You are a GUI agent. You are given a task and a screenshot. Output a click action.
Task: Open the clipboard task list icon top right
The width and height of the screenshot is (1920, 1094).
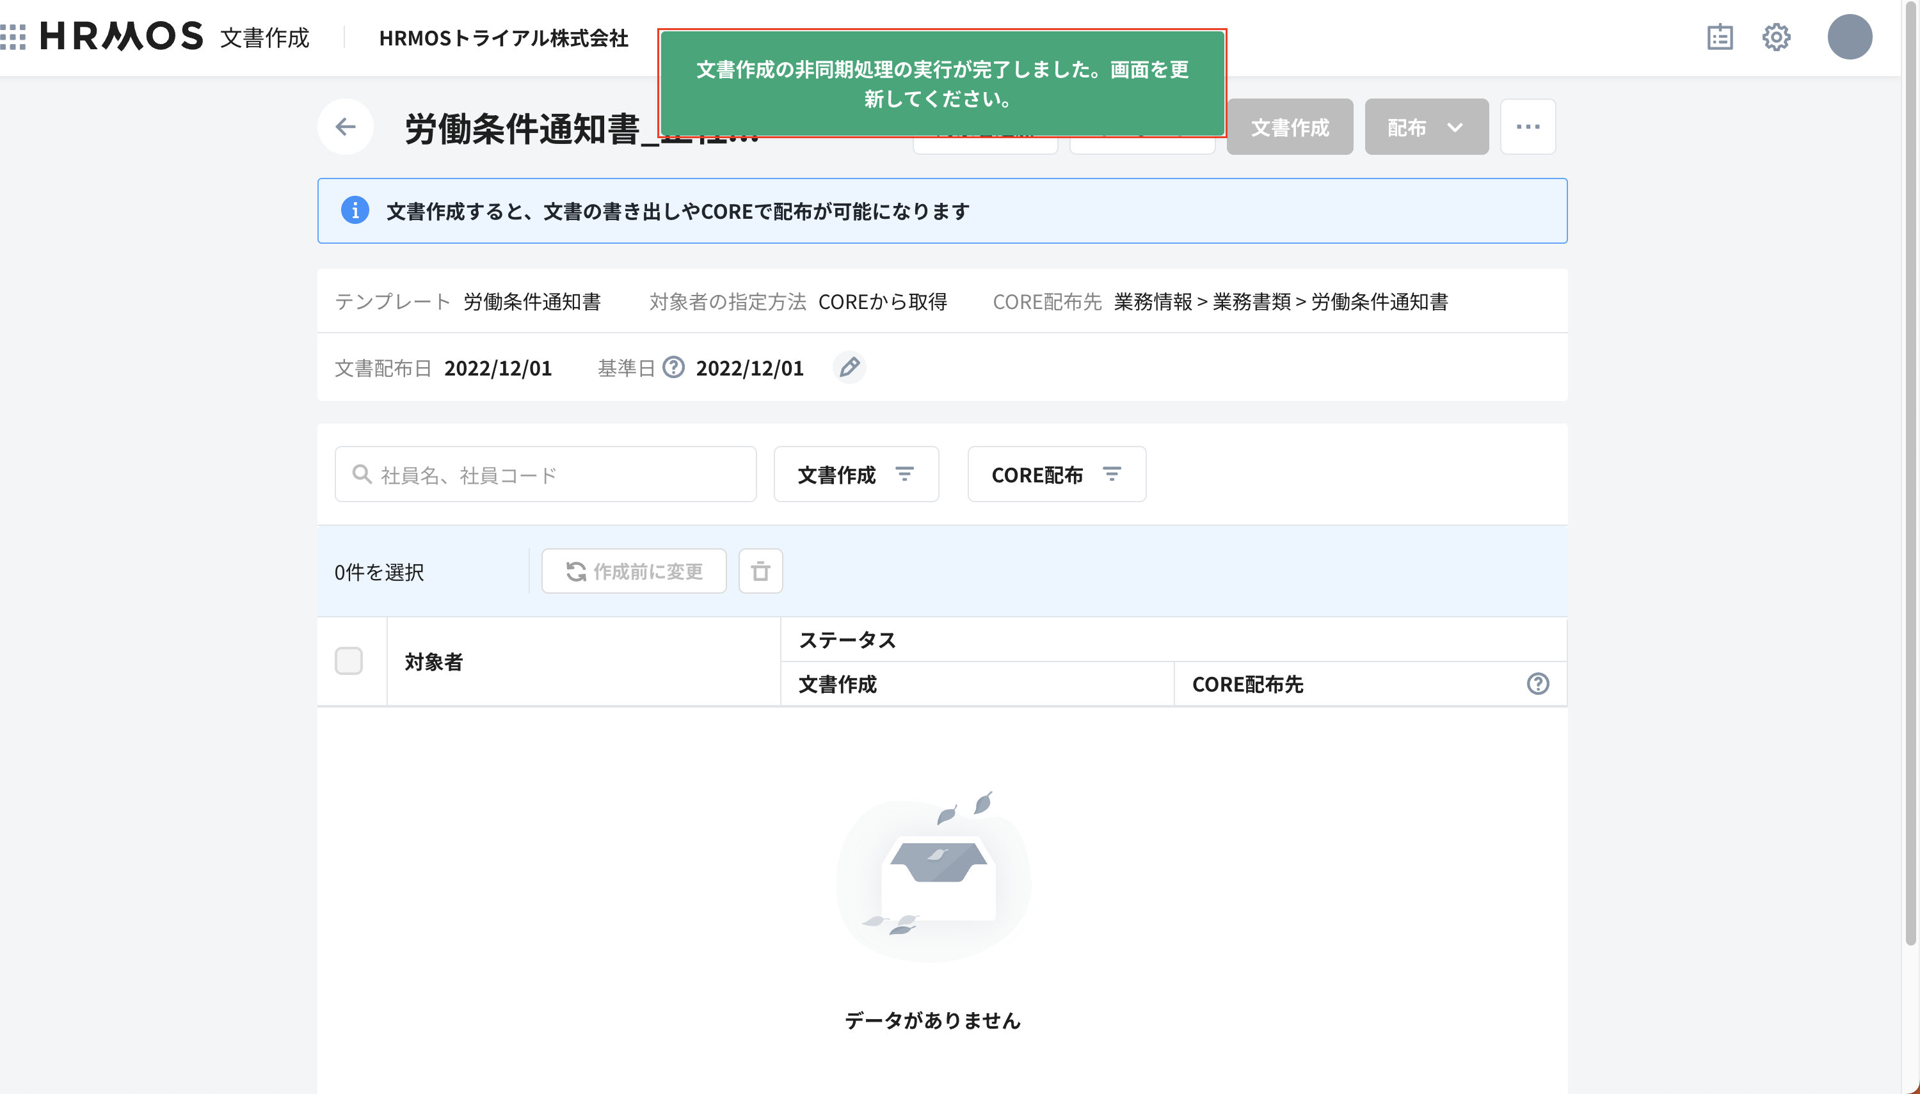click(x=1721, y=36)
